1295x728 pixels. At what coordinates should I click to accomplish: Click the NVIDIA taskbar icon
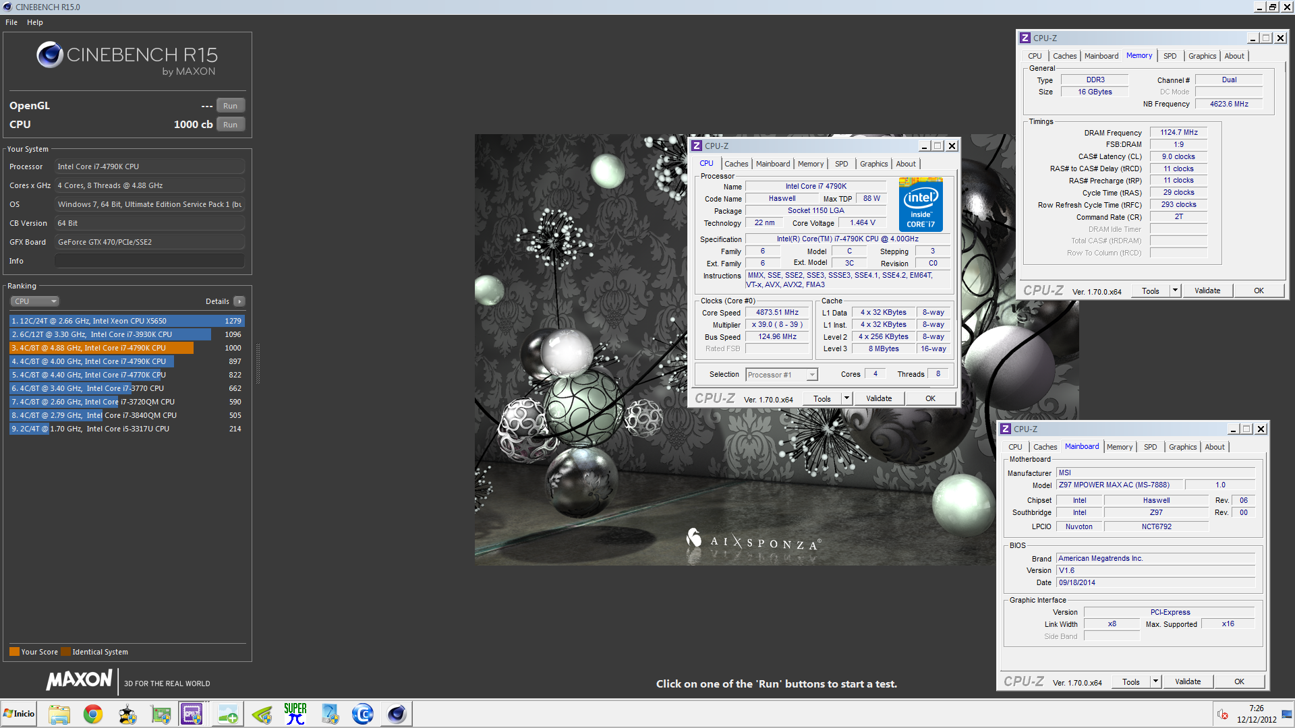pyautogui.click(x=262, y=714)
